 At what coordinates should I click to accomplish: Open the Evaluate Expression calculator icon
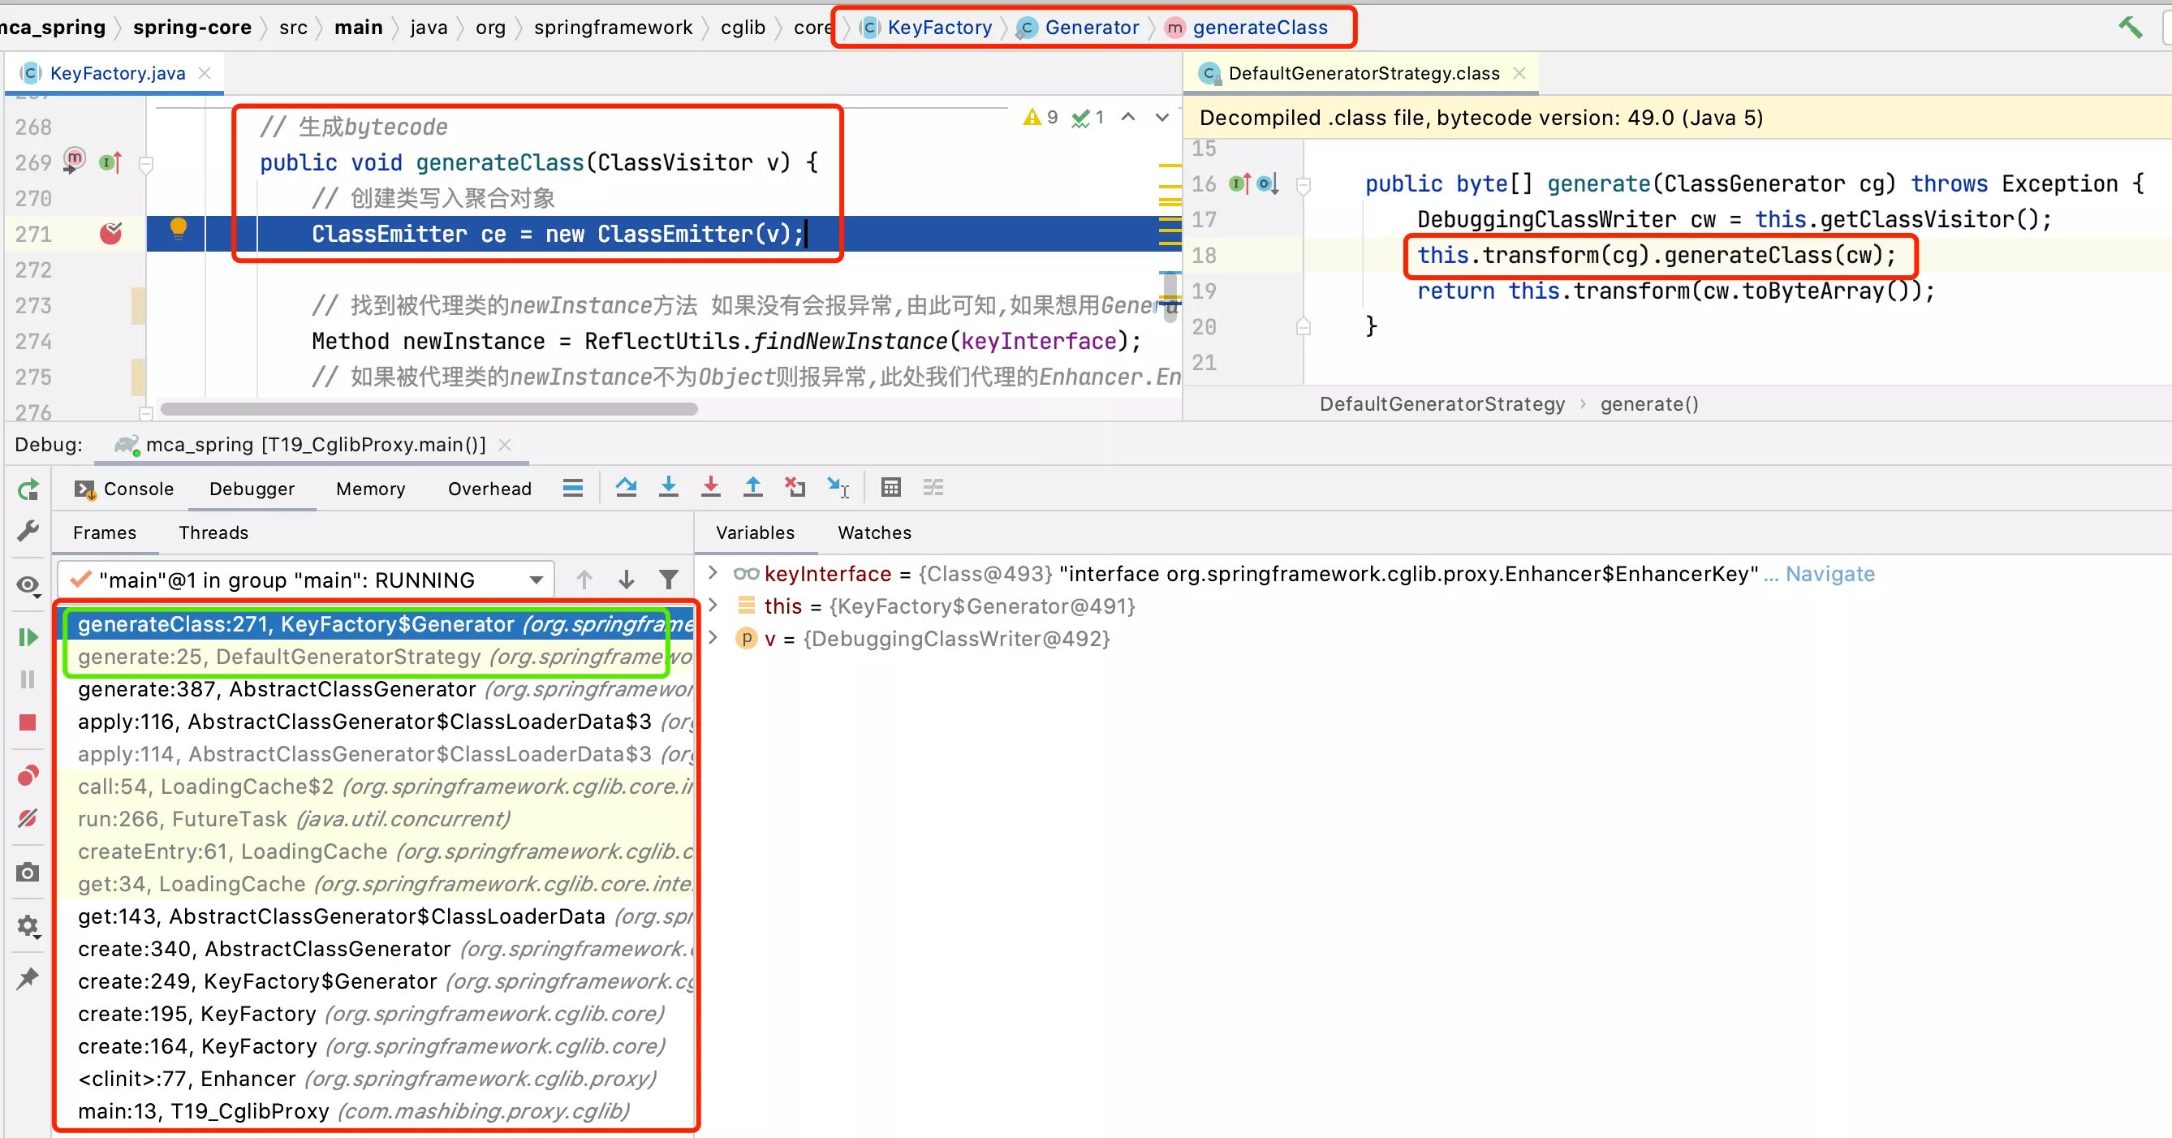tap(890, 487)
